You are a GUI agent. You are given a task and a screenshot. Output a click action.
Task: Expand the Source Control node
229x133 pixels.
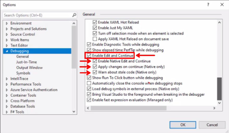pos(7,34)
